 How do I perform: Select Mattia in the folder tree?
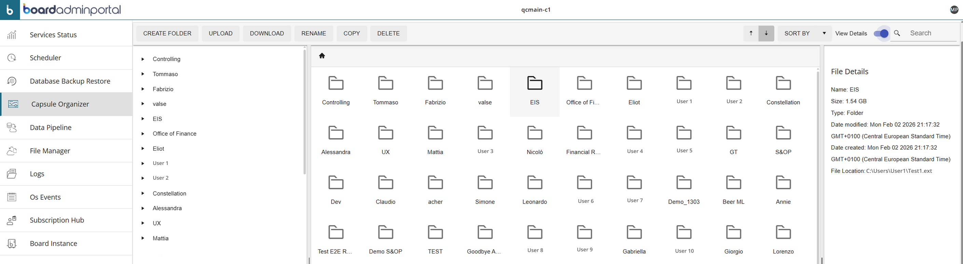(x=160, y=238)
